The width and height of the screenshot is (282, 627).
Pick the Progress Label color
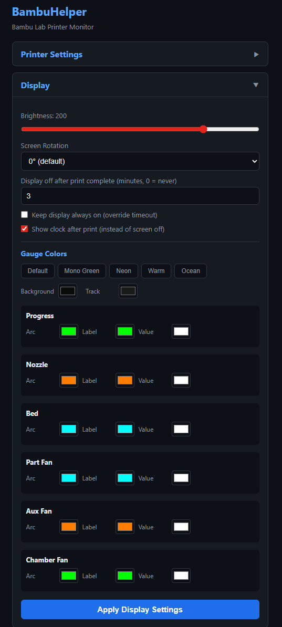tap(125, 331)
